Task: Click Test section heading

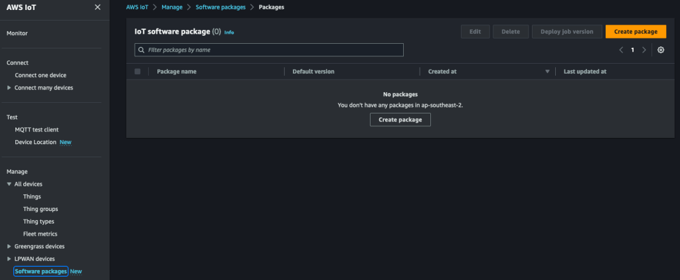Action: 12,117
